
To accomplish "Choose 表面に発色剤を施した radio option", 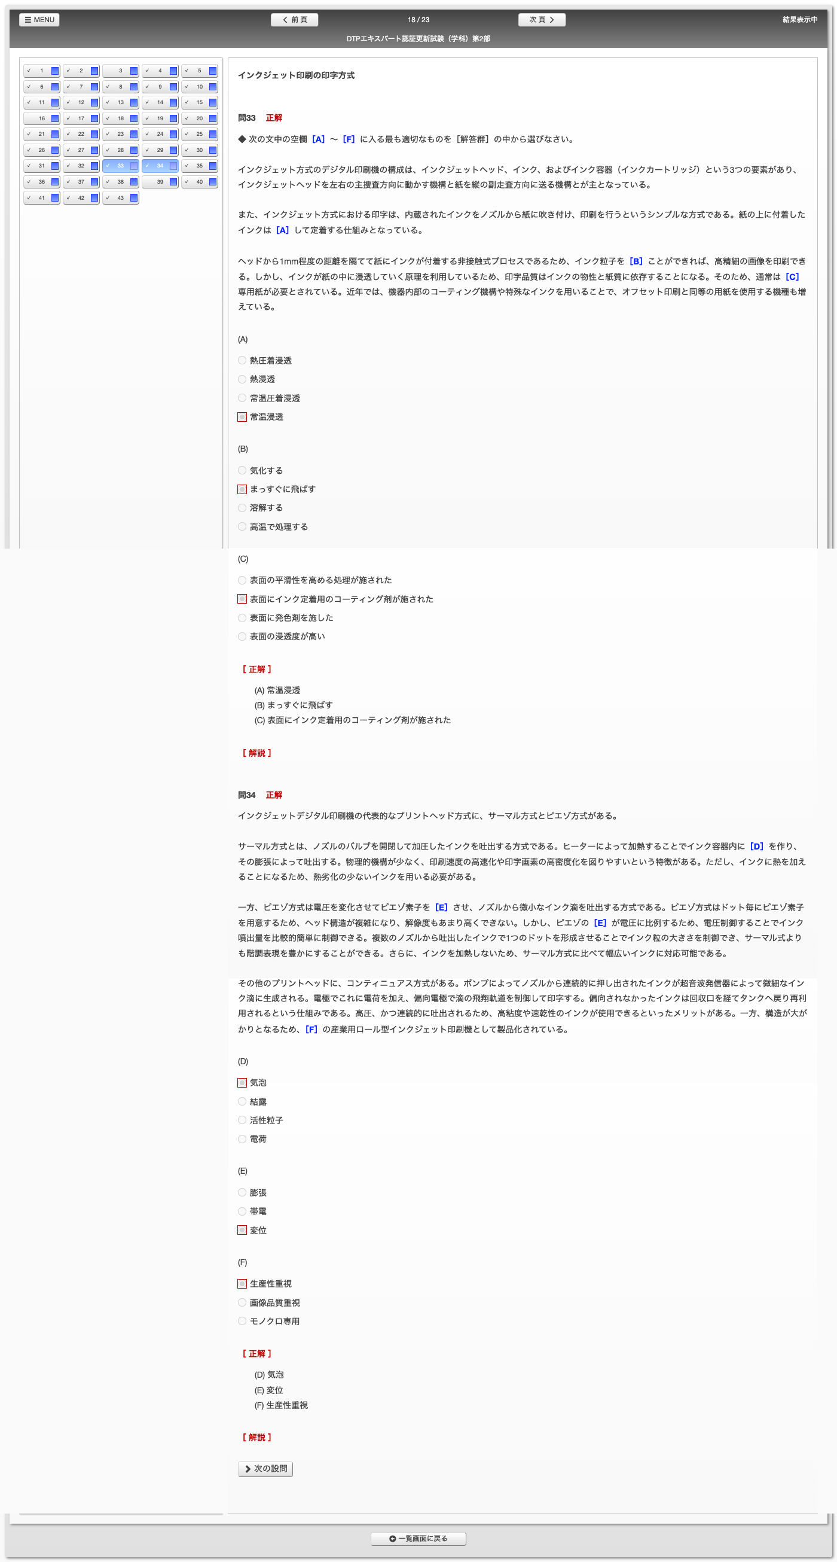I will (x=242, y=618).
